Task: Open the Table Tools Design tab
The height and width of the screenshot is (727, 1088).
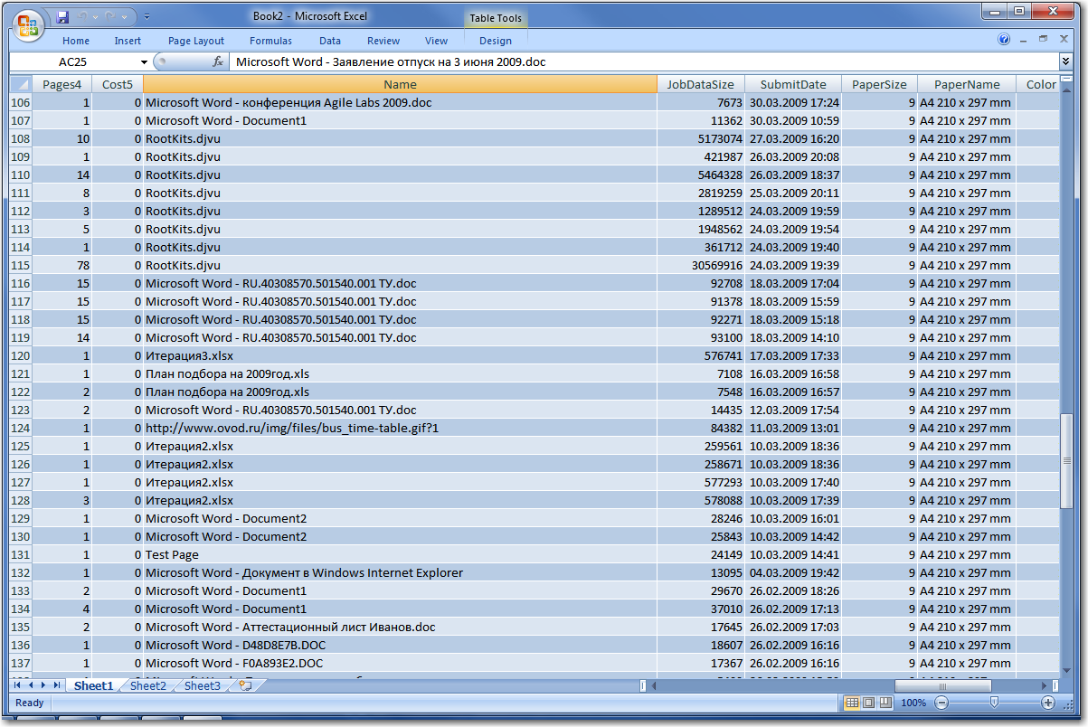Action: [x=496, y=41]
